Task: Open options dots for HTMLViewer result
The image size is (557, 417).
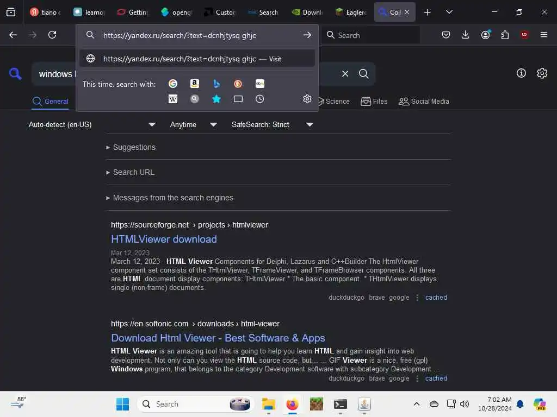Action: coord(417,298)
